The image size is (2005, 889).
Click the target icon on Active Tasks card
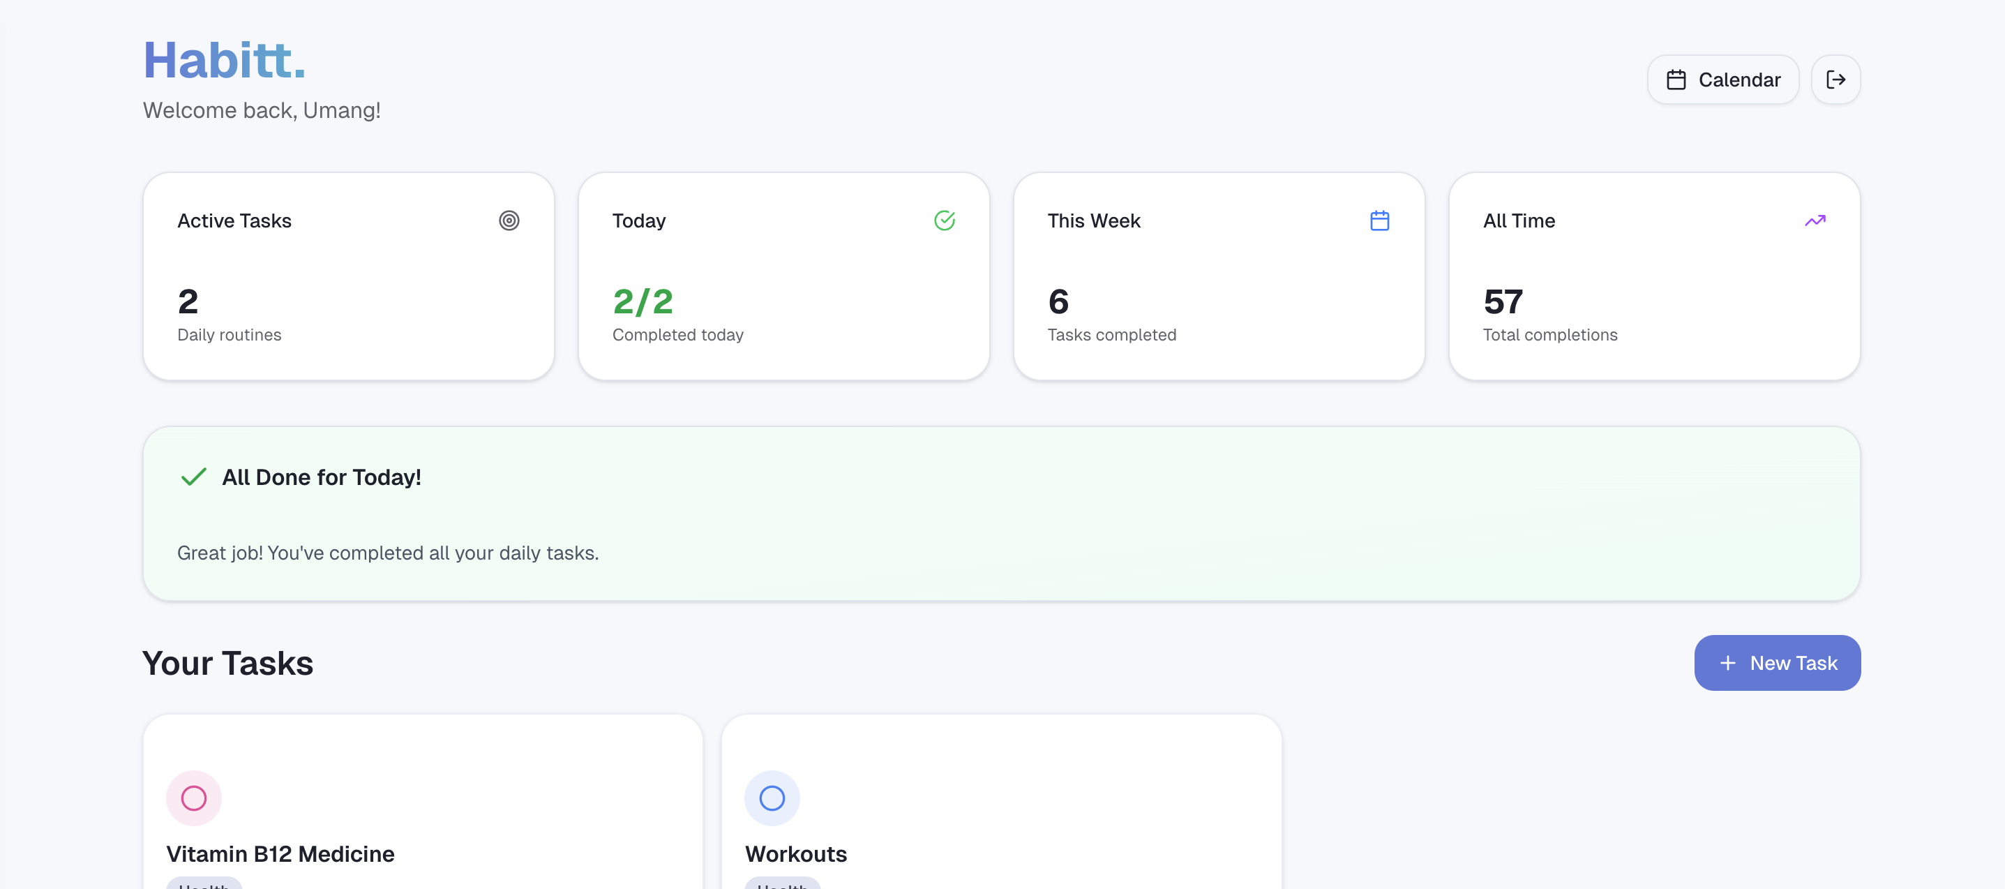coord(510,221)
